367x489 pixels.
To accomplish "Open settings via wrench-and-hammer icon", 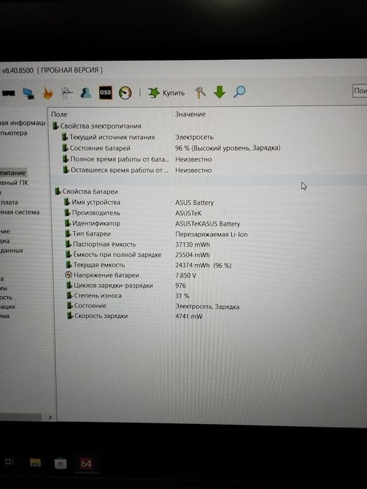I will 201,93.
